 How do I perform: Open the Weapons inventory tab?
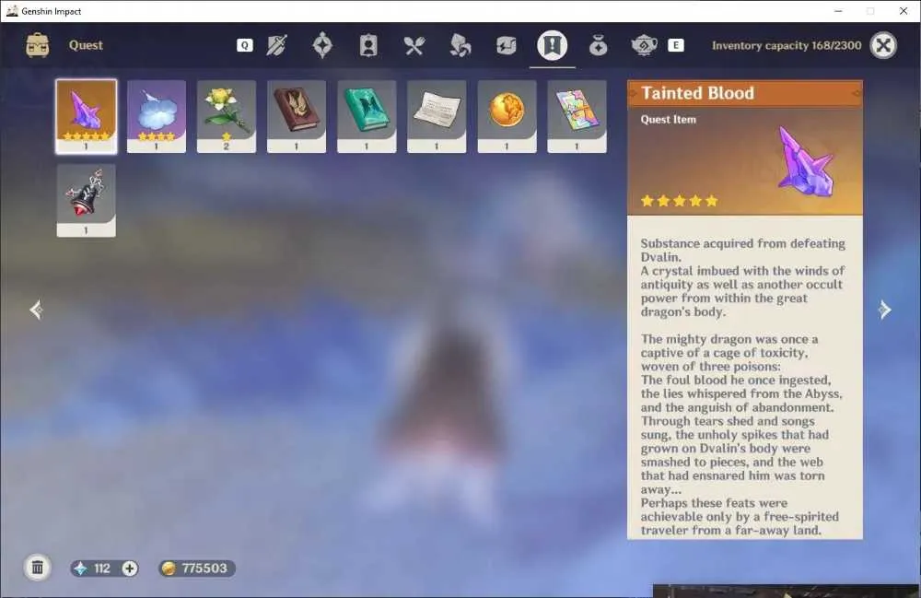pyautogui.click(x=276, y=45)
